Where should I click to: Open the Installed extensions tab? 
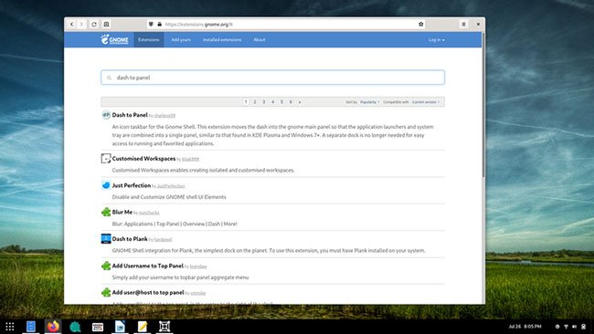coord(222,40)
